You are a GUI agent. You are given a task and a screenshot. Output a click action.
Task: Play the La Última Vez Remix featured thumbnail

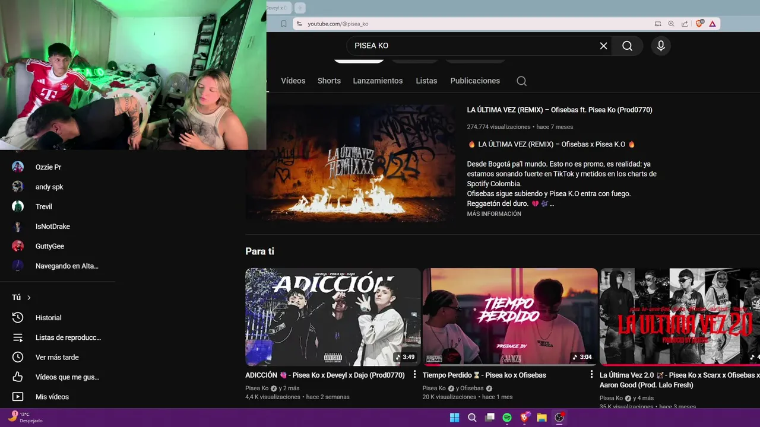(351, 164)
